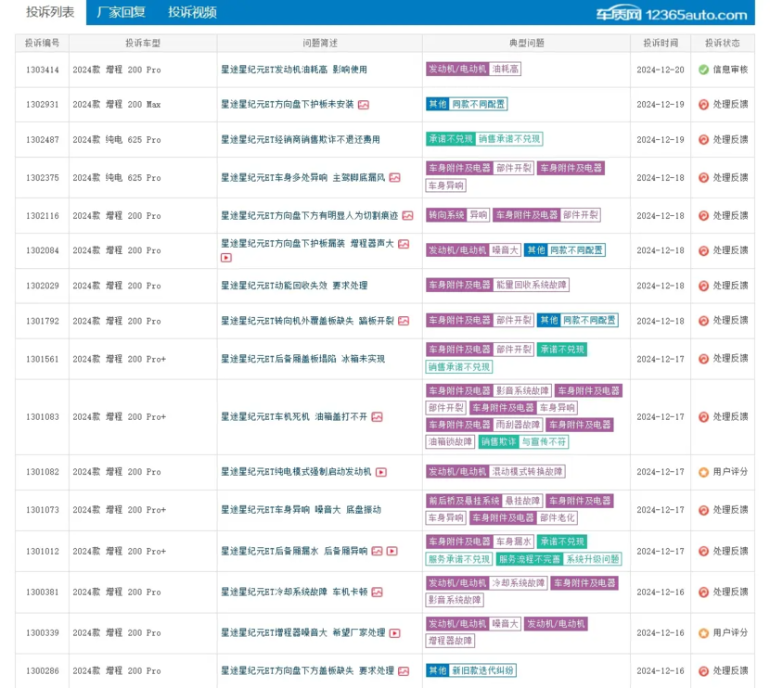
Task: Select complaint number 1301561
Action: point(43,359)
